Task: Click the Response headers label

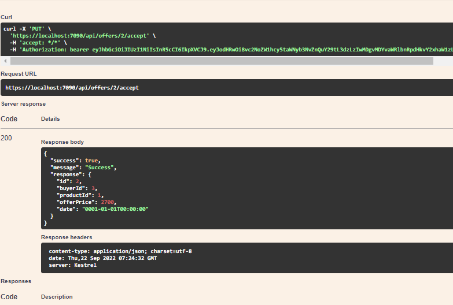Action: (67, 237)
